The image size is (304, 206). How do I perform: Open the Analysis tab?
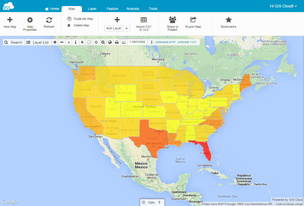[133, 9]
